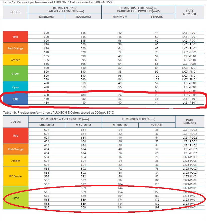Click the Dominant Wavelength (nm) header in Table 1b
Viewport: 207px width, 221px height.
pyautogui.click(x=65, y=119)
